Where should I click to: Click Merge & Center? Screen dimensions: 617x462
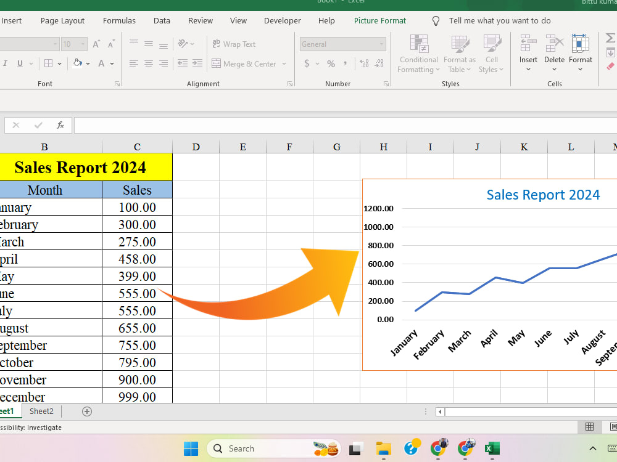[x=244, y=63]
